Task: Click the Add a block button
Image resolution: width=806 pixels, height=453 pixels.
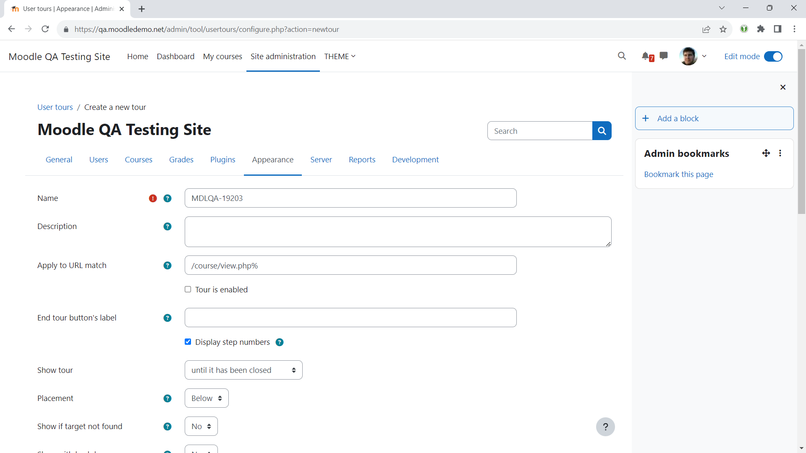Action: 714,118
